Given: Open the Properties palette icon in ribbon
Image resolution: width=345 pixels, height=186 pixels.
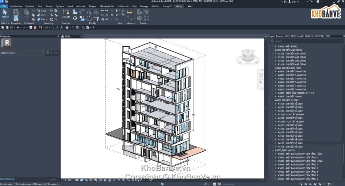Looking at the screenshot, I should click(16, 18).
